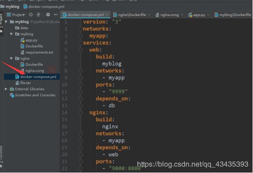Click the requirements.txt file icon
The width and height of the screenshot is (253, 173).
point(22,52)
